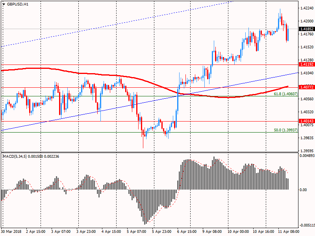Select the red level label 1.41192
Screen dimensions: 315x236
(x=307, y=65)
